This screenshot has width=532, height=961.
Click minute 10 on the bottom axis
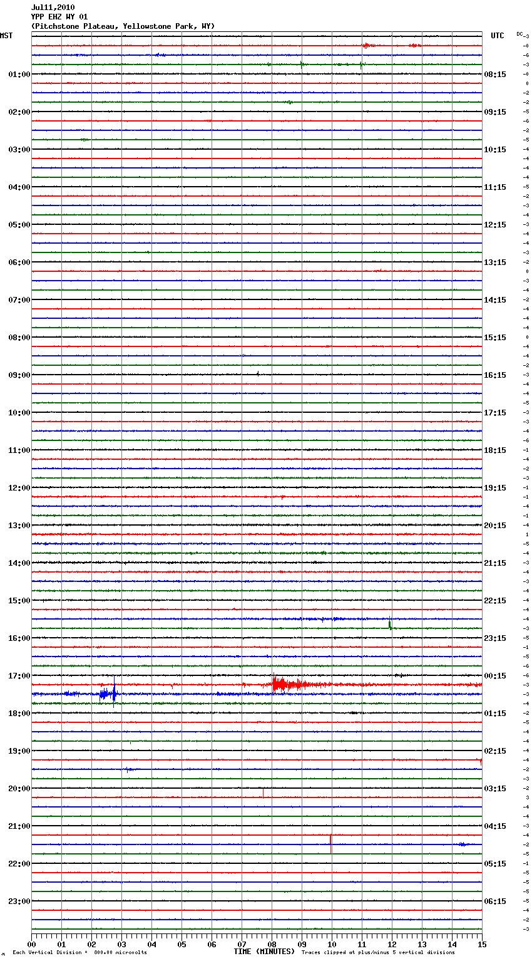click(x=332, y=944)
